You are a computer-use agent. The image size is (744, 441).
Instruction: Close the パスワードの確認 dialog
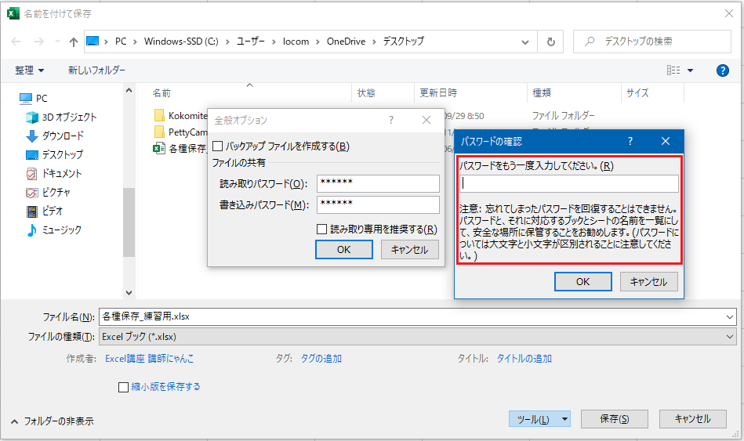(x=666, y=141)
